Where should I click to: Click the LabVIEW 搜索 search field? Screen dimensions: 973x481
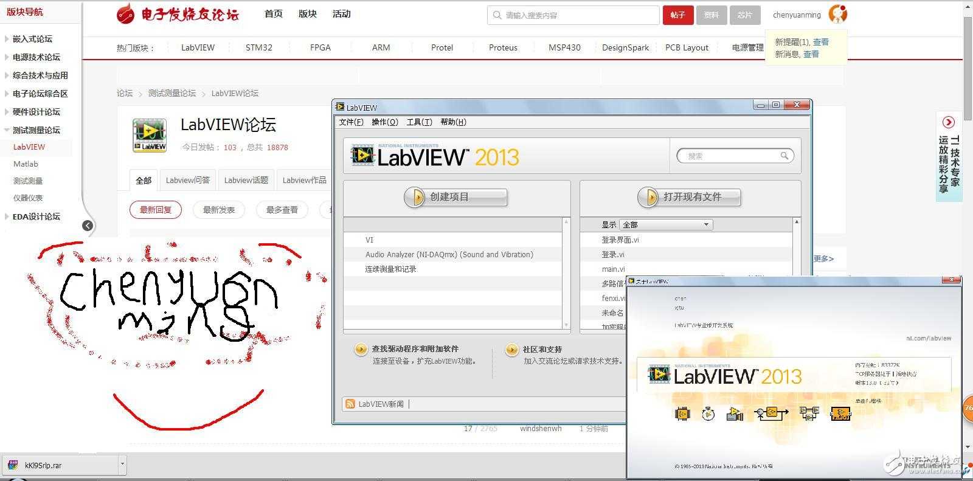click(735, 156)
